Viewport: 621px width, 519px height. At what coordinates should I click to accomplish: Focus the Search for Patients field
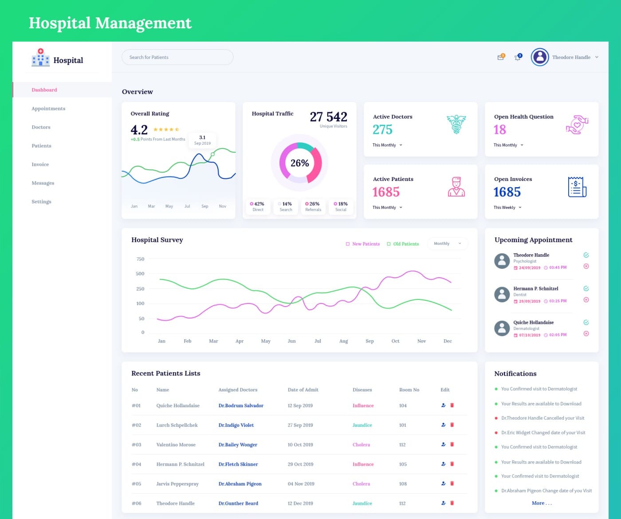click(x=177, y=57)
